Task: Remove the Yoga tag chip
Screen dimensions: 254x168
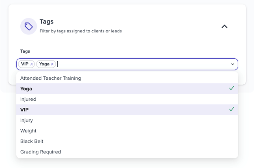Action: 52,64
